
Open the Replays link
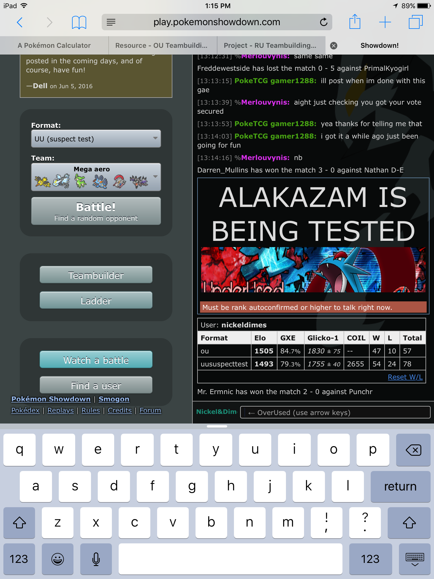point(60,410)
